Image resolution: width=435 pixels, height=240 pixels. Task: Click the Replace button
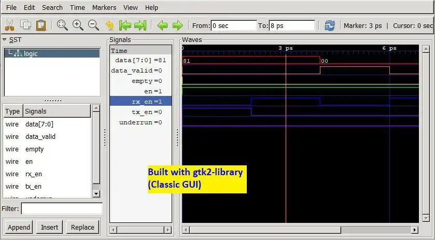click(x=82, y=227)
